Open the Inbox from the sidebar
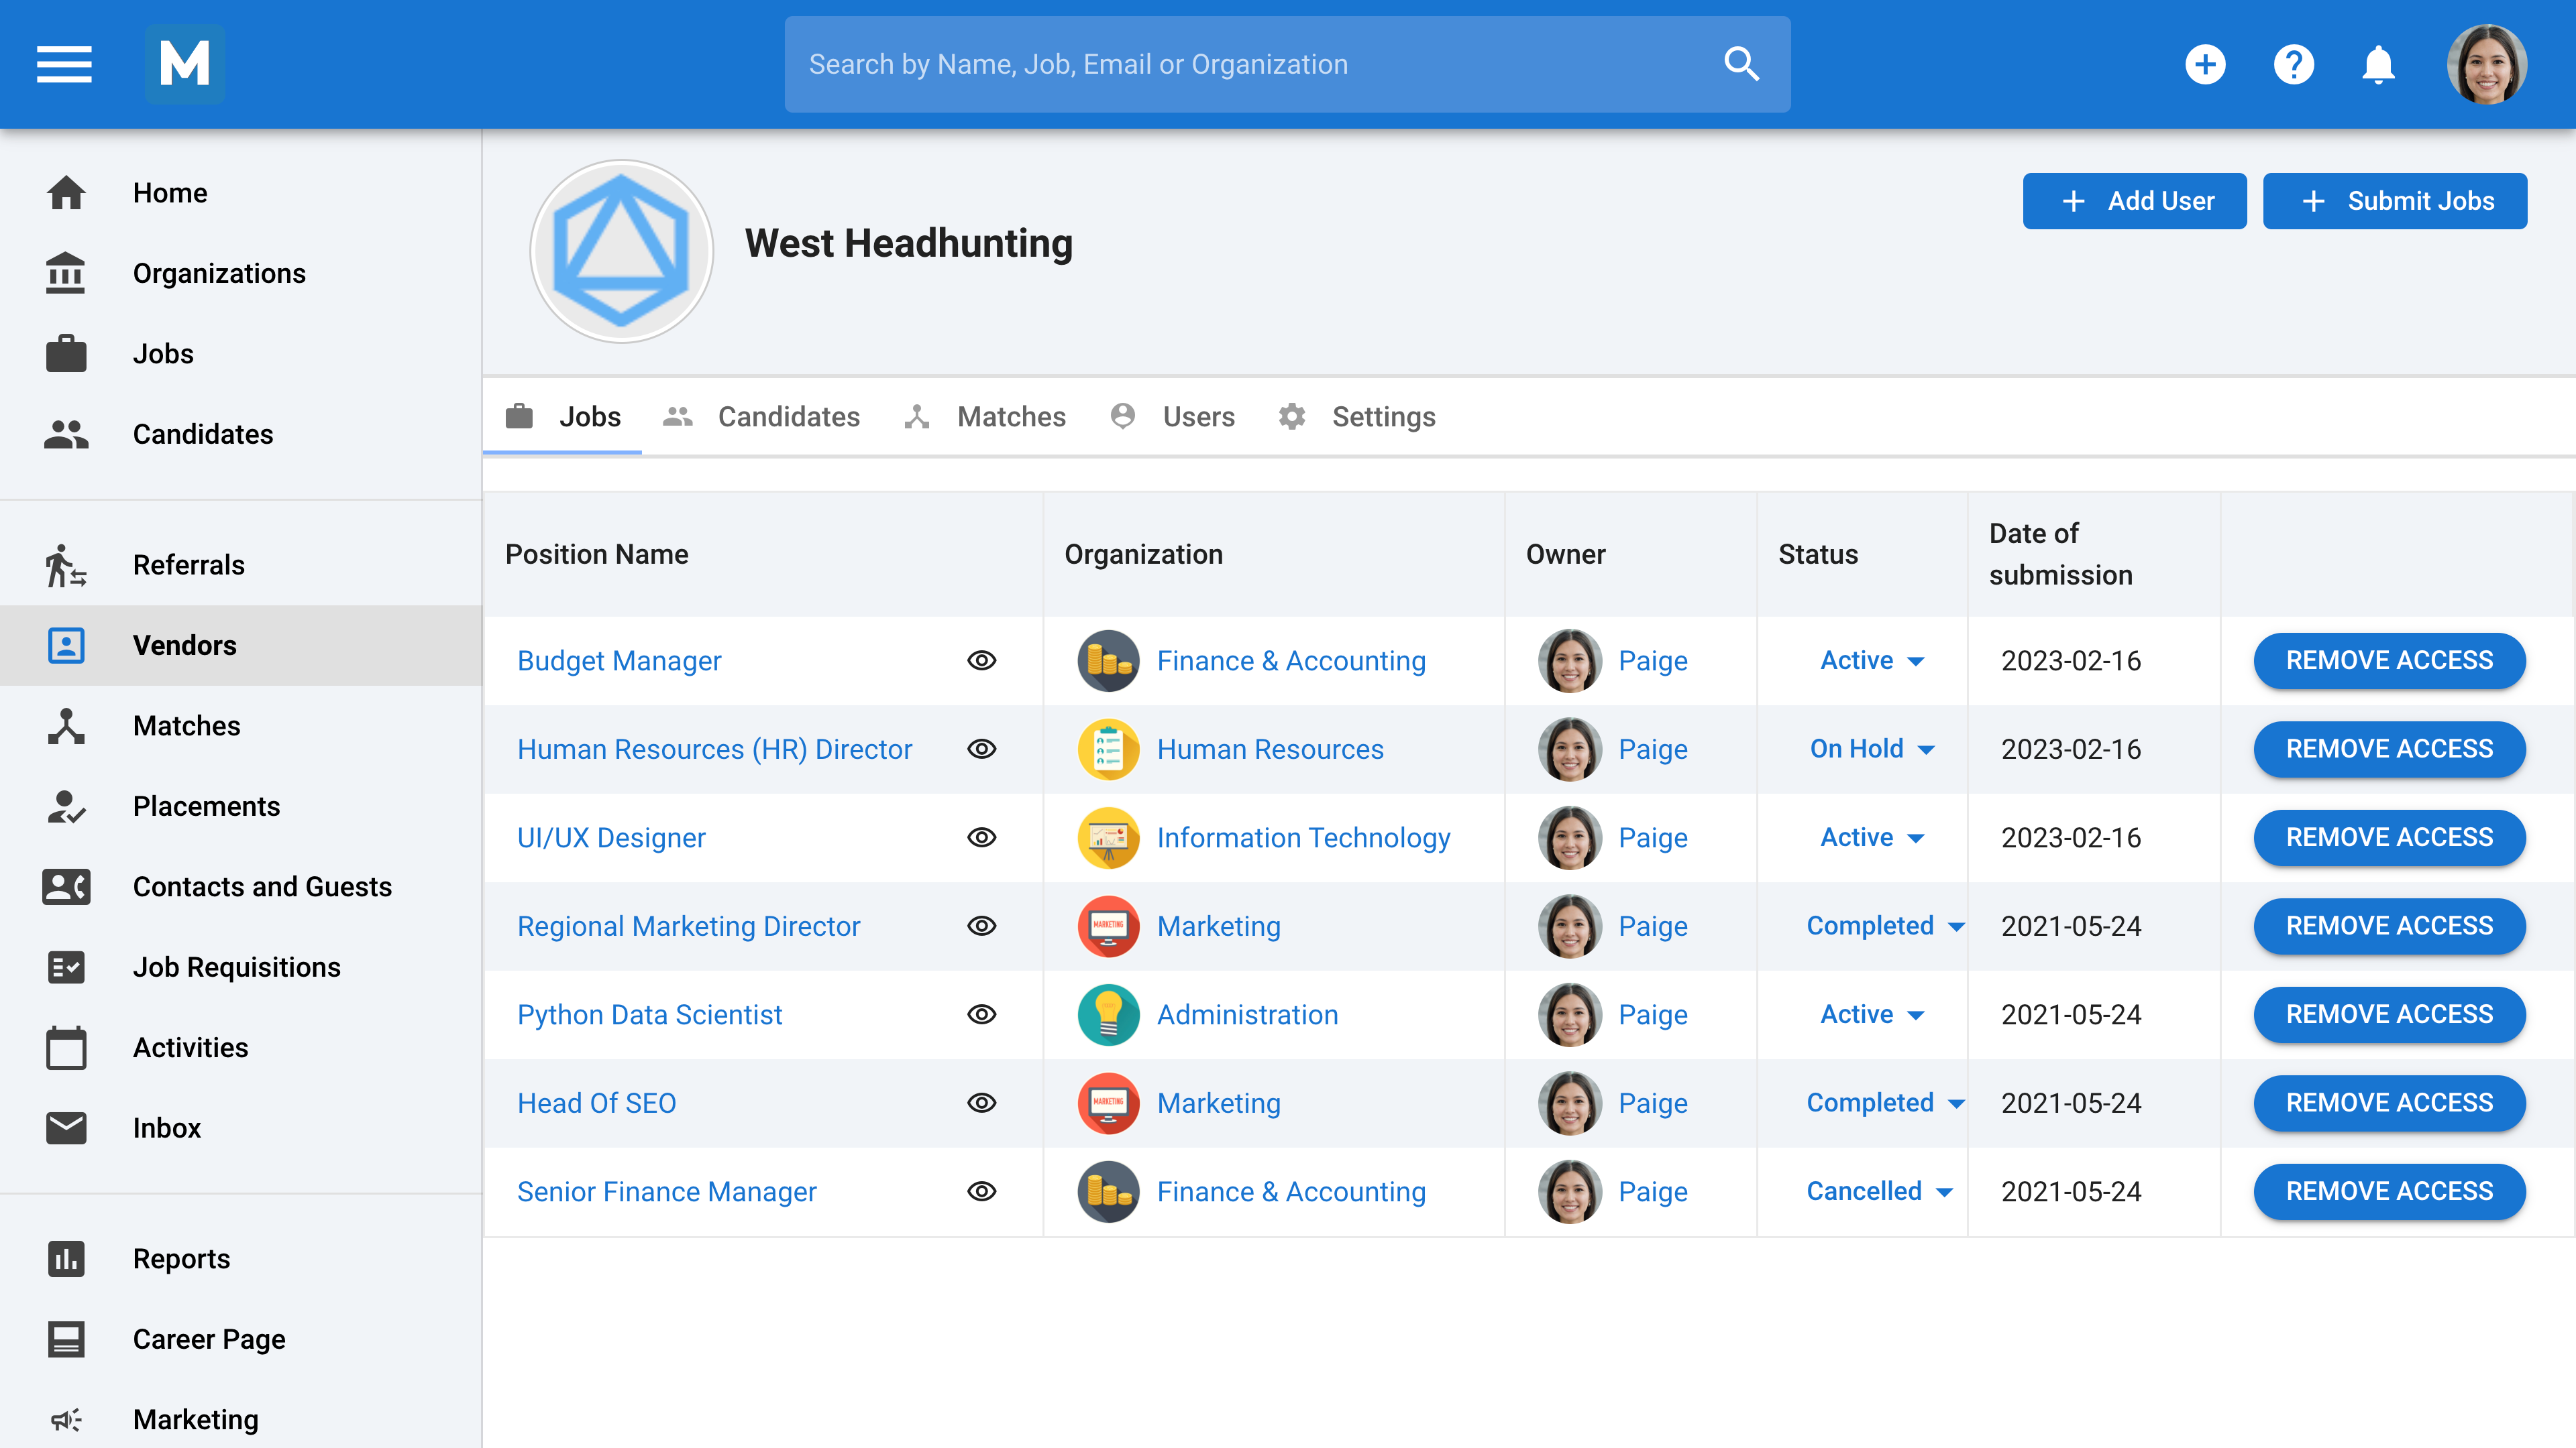Screen dimensions: 2576x1448 (166, 1128)
